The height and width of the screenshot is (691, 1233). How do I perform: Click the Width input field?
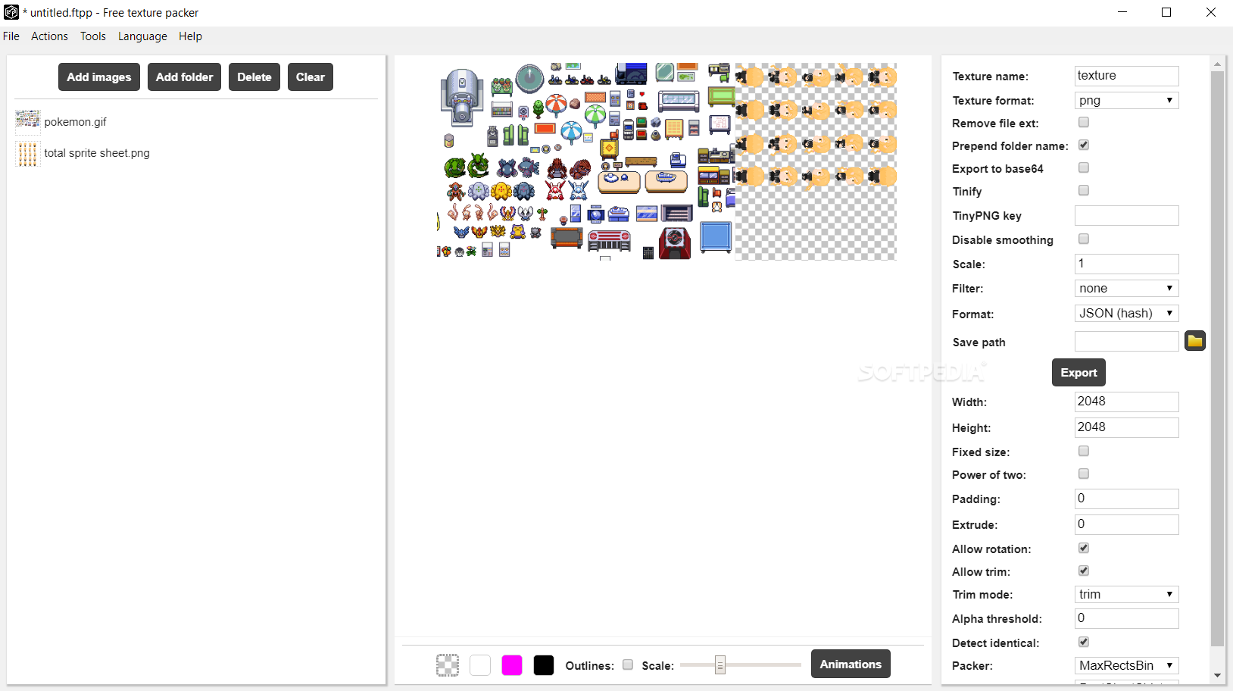[1127, 402]
